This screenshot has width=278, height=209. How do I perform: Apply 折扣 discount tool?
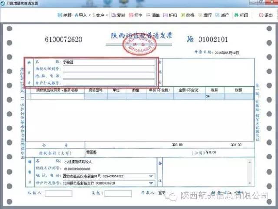(x=170, y=15)
